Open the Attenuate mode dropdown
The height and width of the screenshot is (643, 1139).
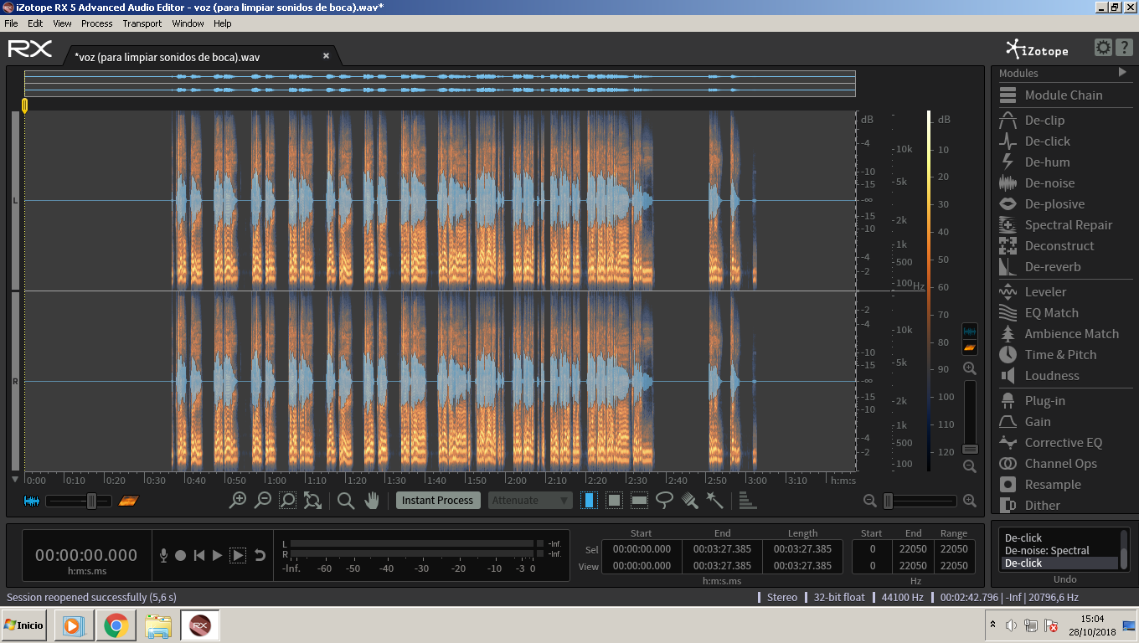(530, 501)
